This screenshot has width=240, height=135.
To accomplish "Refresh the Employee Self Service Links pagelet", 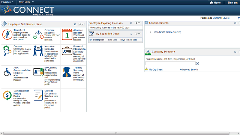I will point(75,24).
